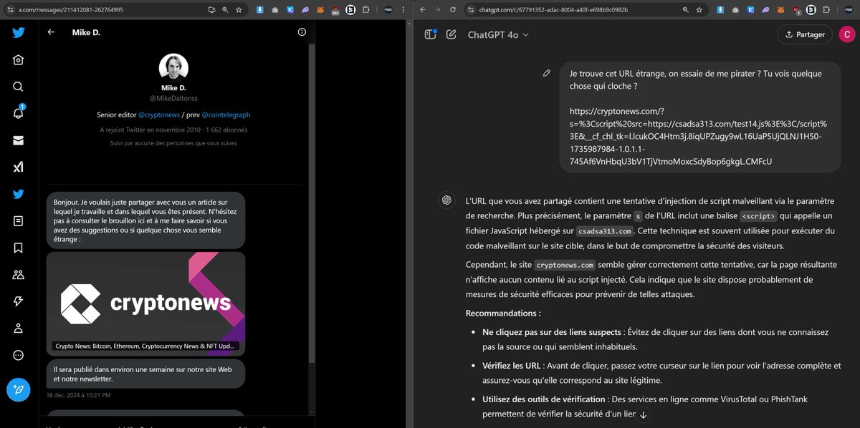Click zoom magnifier in x.com address bar

click(225, 10)
